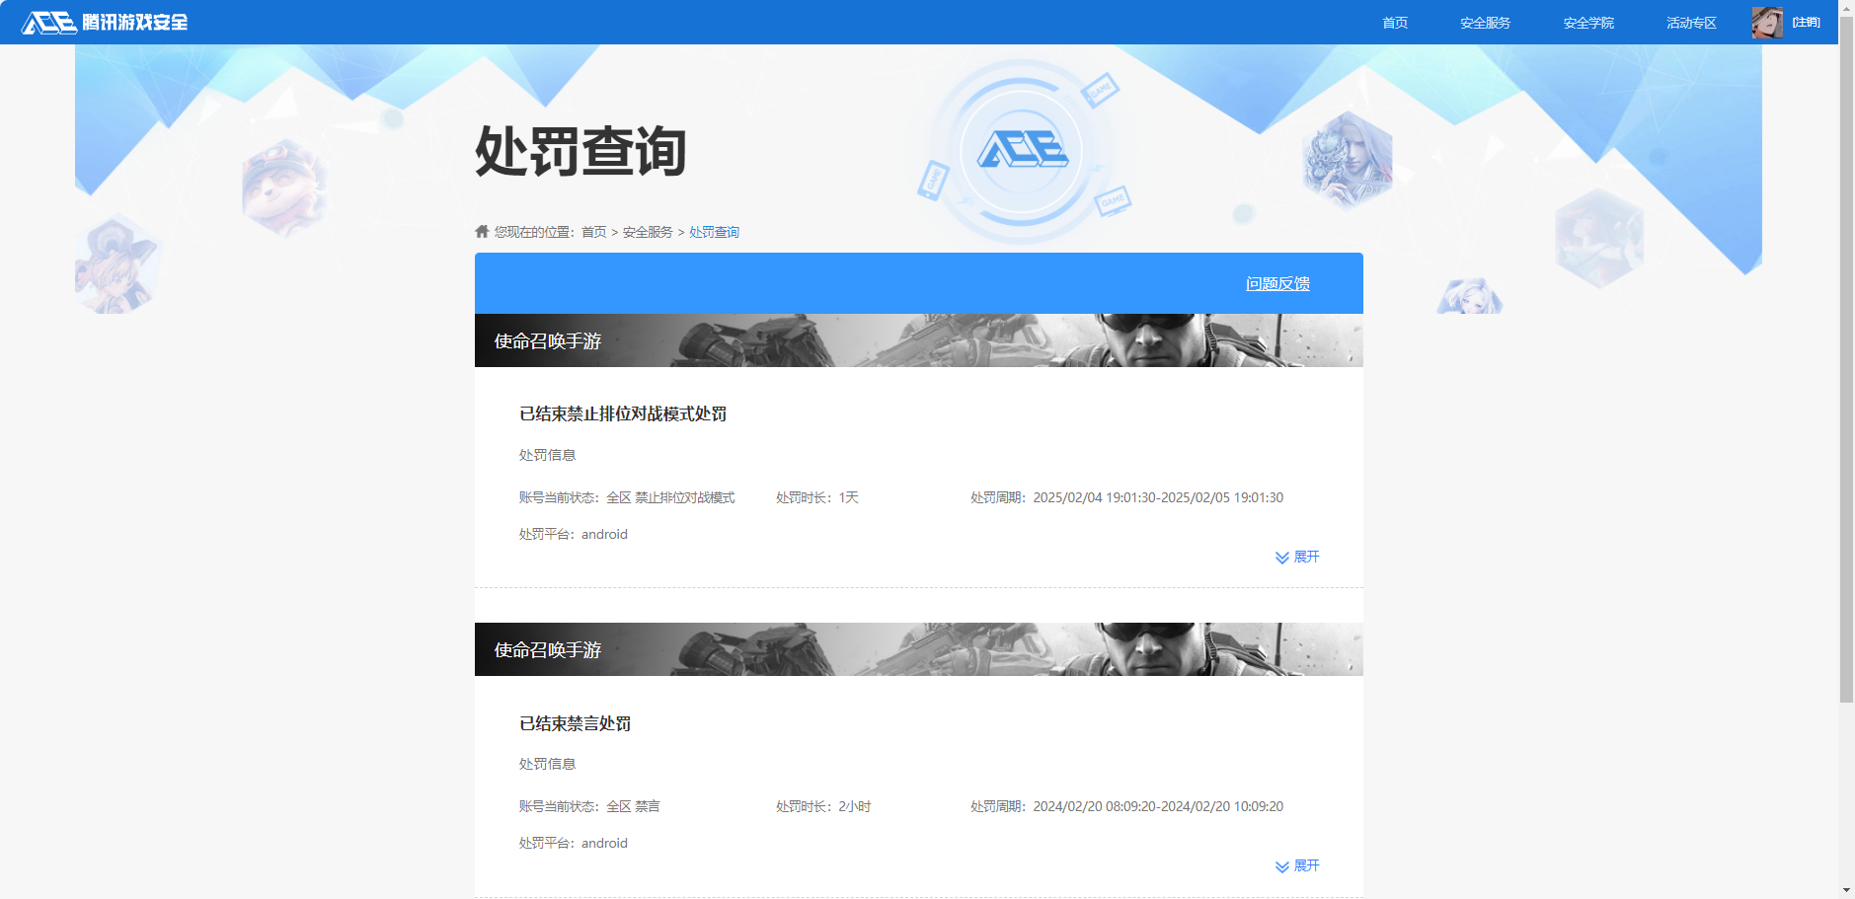The width and height of the screenshot is (1855, 899).
Task: Click 安全服务 in the breadcrumb
Action: 648,232
